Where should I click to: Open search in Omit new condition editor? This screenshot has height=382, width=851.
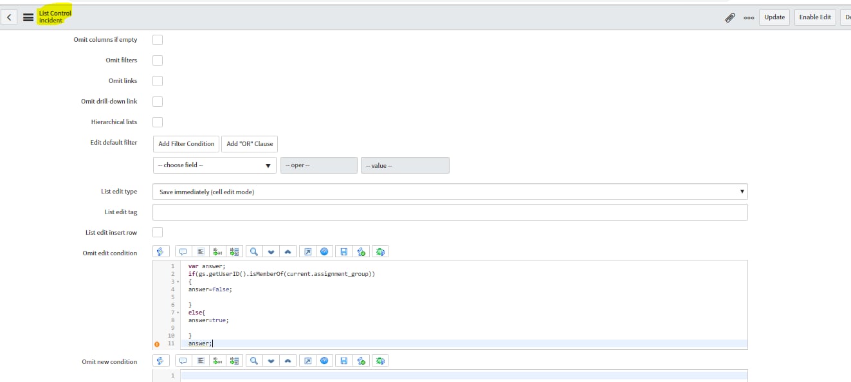point(254,361)
